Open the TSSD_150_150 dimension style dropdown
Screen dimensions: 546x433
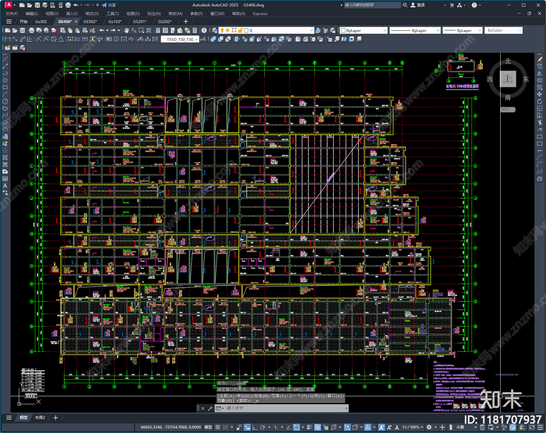[180, 39]
